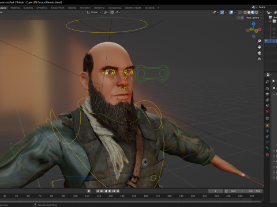Image resolution: width=277 pixels, height=207 pixels.
Task: Switch to rendered viewport shading
Action: pyautogui.click(x=257, y=13)
